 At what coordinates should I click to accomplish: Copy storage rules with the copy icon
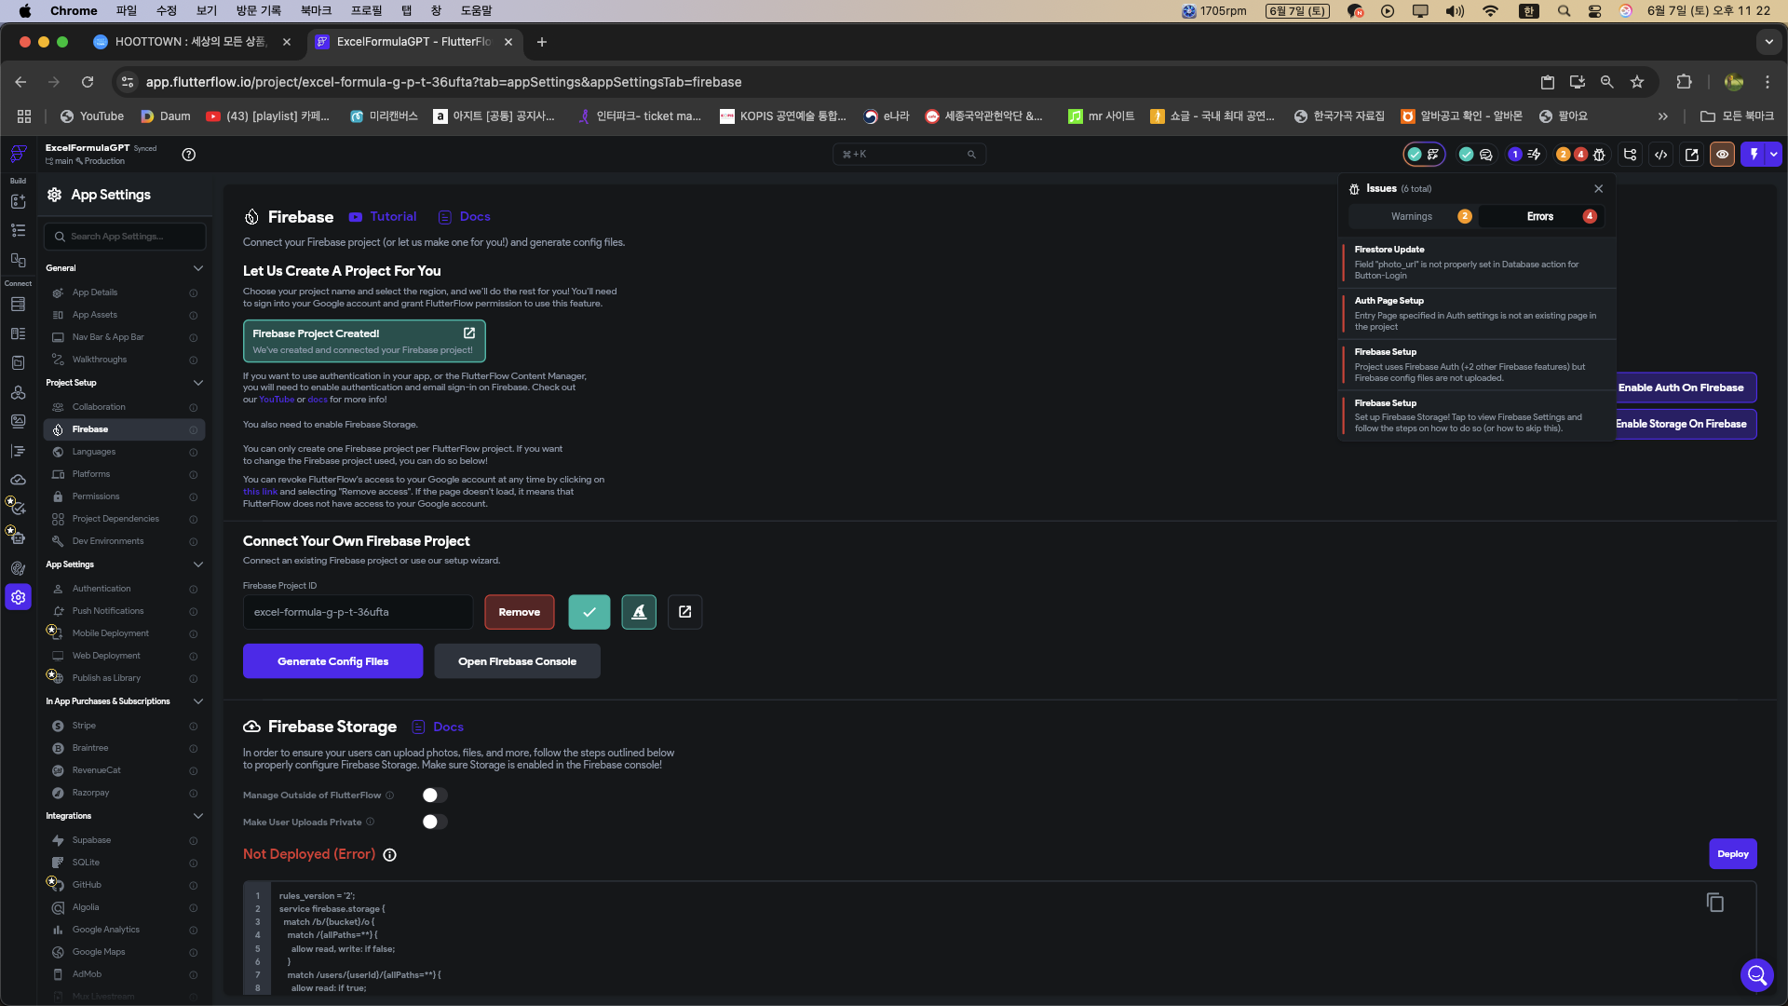coord(1715,903)
